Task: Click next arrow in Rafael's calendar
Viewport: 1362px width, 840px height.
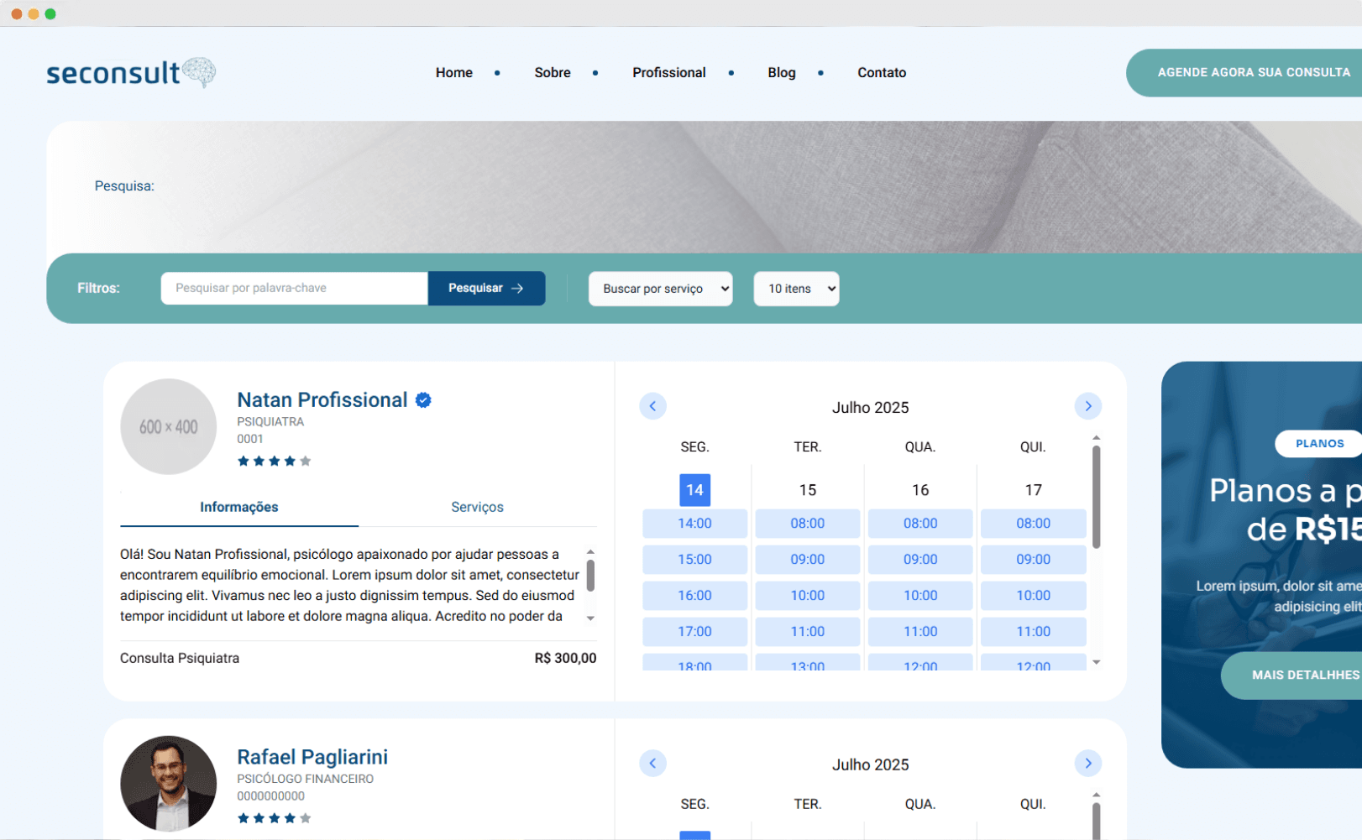Action: 1087,764
